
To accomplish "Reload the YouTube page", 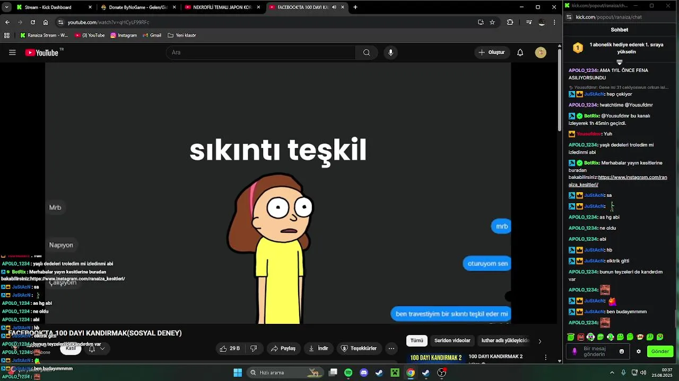I will tap(33, 22).
